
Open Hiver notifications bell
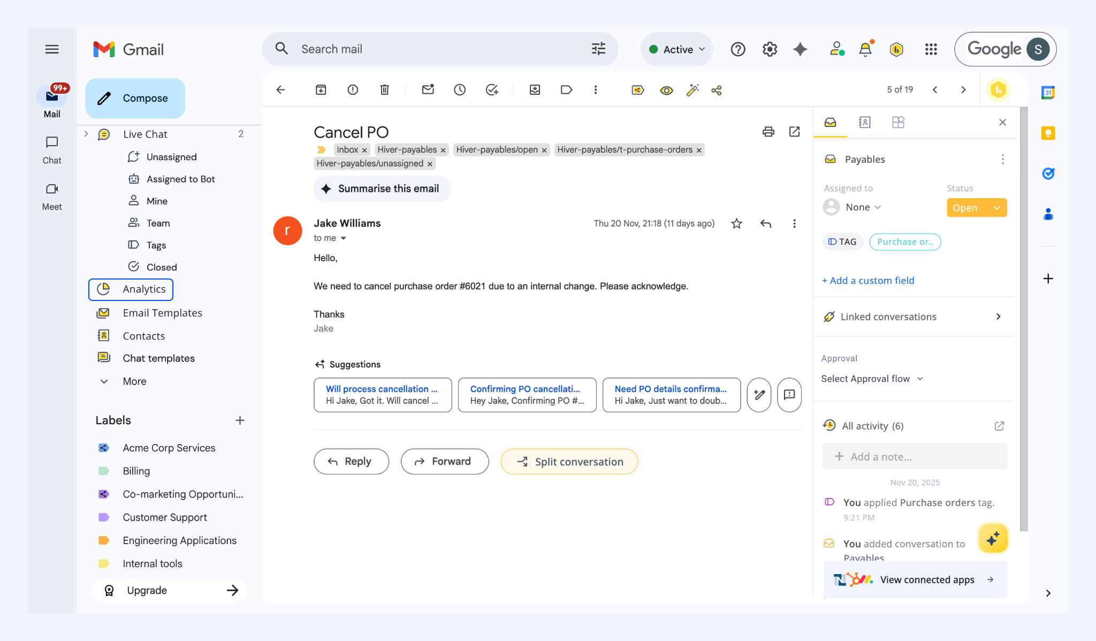point(865,49)
